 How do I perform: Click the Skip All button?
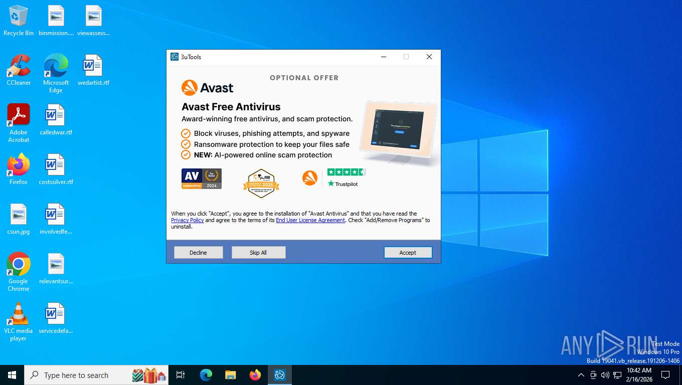[259, 253]
